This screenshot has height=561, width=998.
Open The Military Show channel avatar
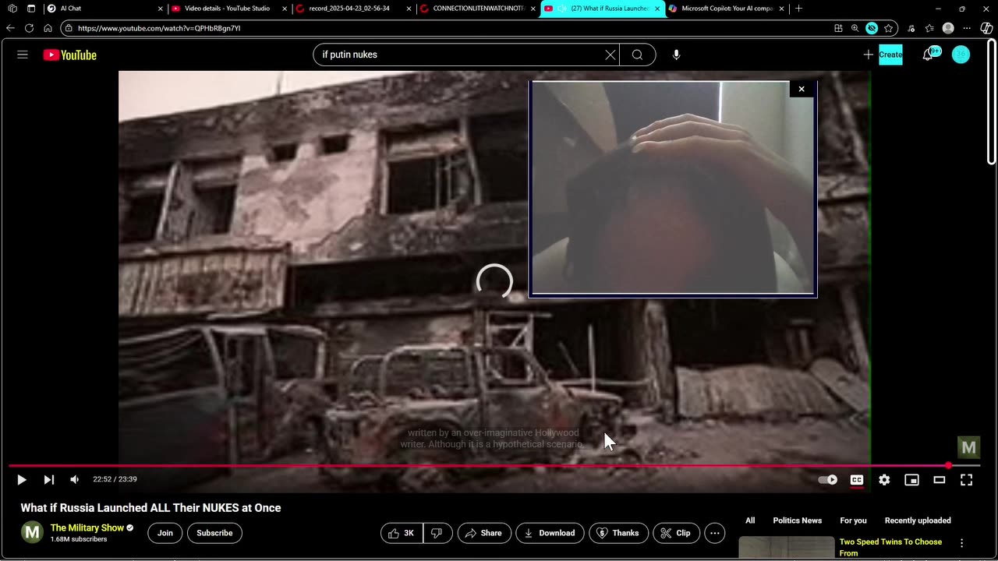coord(32,533)
